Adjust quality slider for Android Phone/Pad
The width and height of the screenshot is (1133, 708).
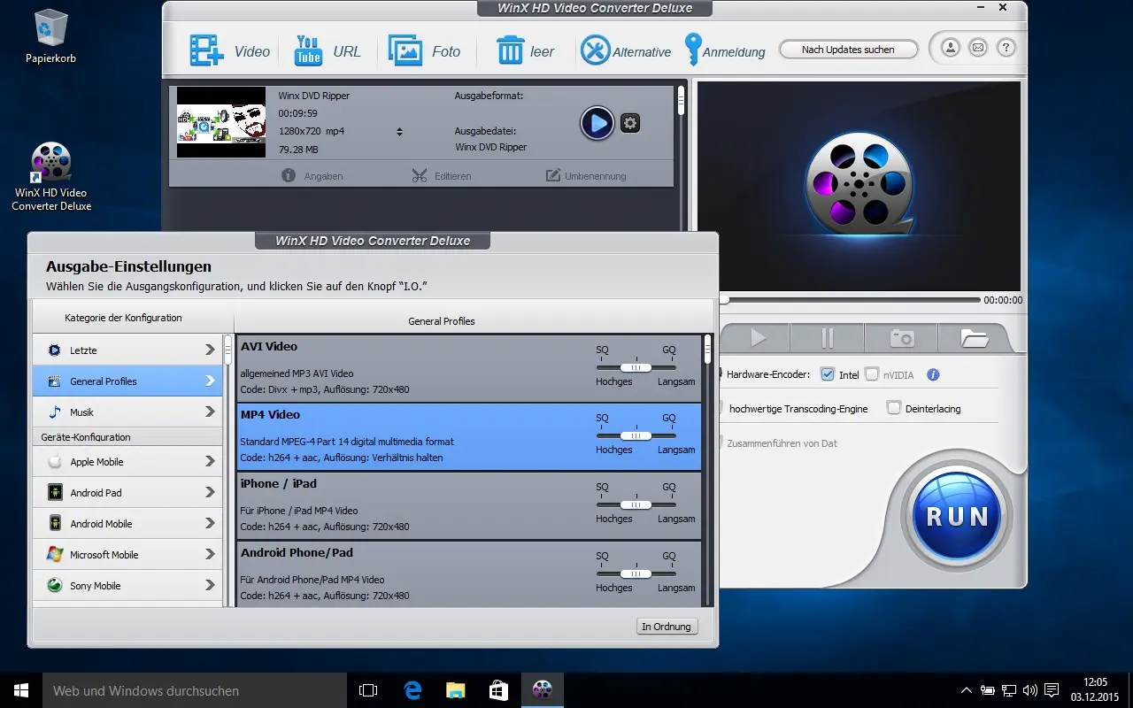[636, 573]
